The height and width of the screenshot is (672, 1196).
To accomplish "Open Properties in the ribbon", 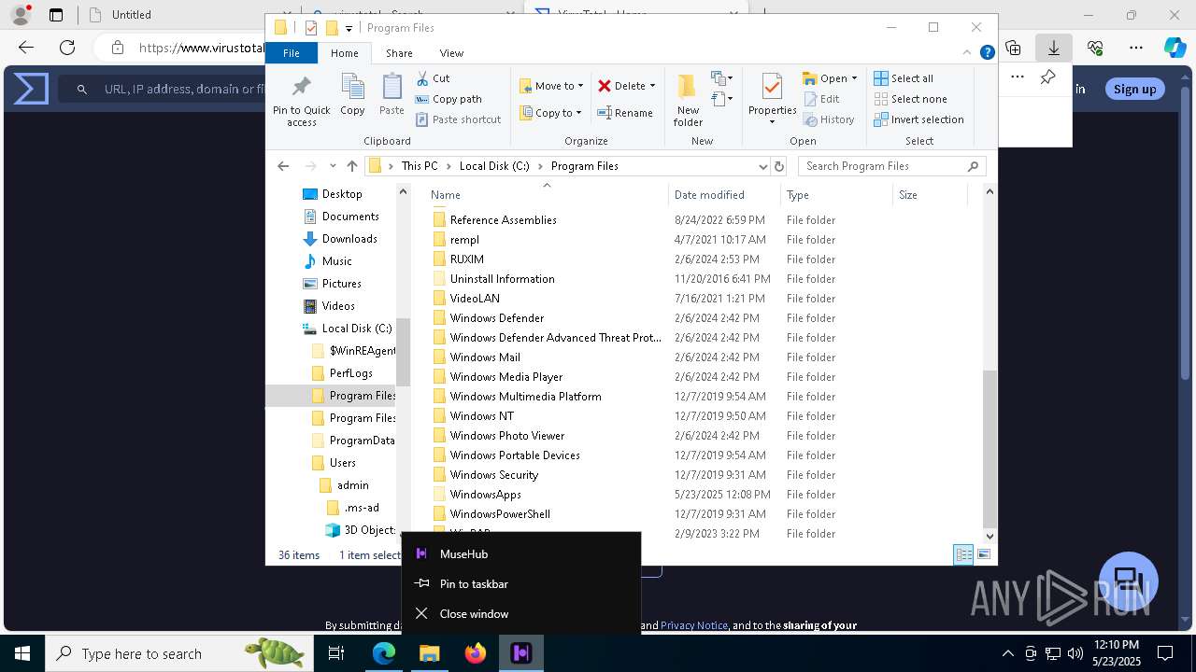I will tap(772, 100).
